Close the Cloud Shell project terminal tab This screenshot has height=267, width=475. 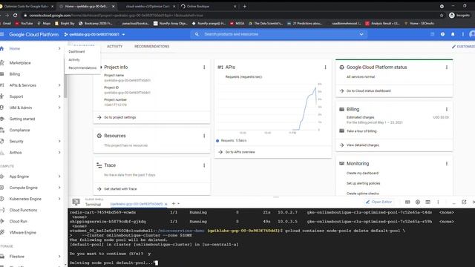click(x=166, y=204)
